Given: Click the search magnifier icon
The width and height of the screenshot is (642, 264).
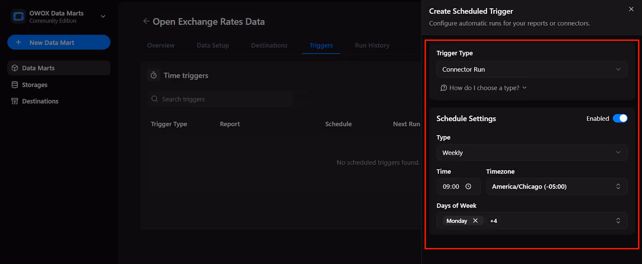Looking at the screenshot, I should 154,99.
